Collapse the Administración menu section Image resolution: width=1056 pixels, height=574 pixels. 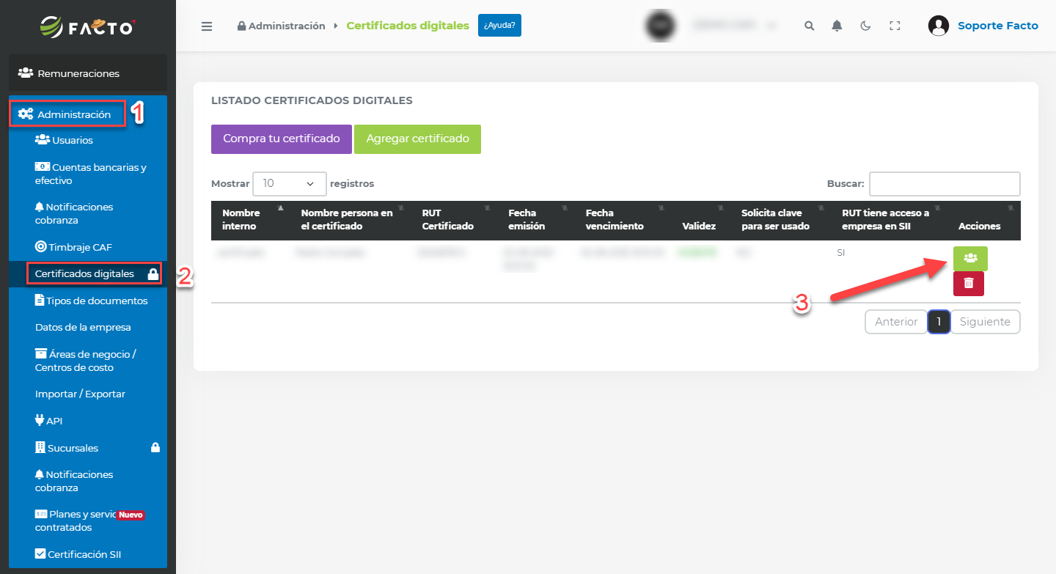(x=73, y=114)
